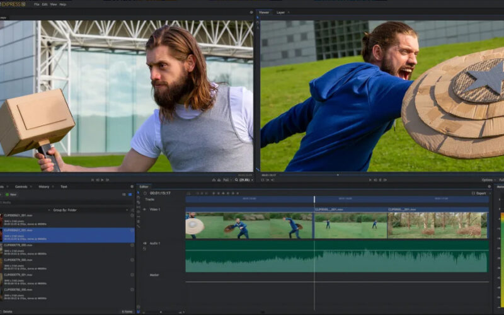Open the Editor panel settings icon
Screen dimensions: 504x315
coord(490,186)
